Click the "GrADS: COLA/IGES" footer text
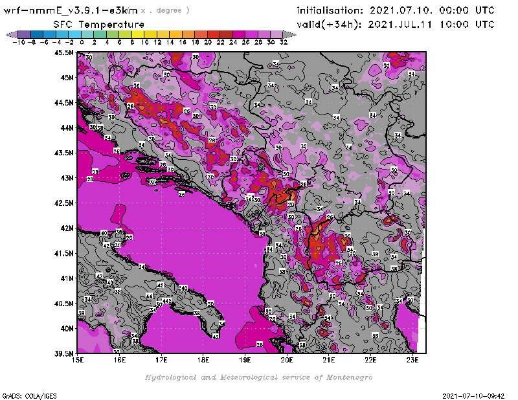518x400 pixels. pyautogui.click(x=29, y=396)
